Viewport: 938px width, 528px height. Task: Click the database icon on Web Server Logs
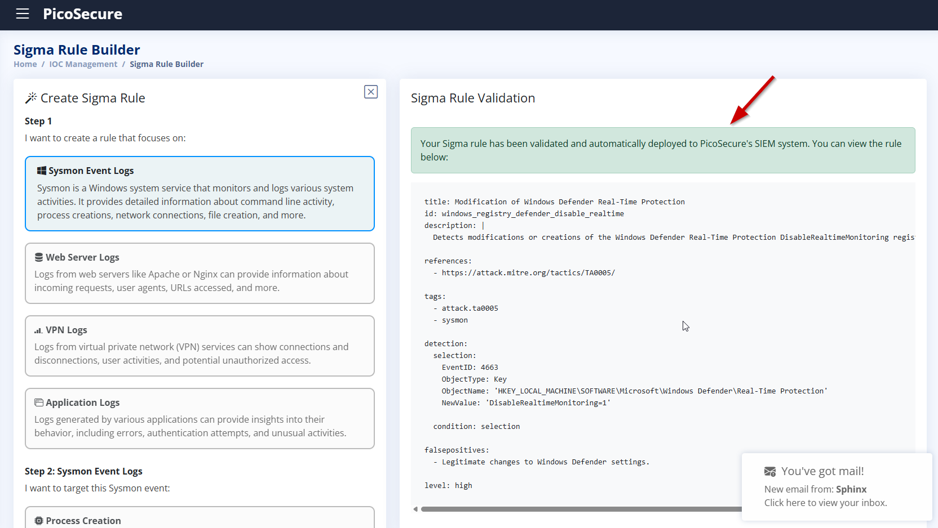tap(39, 257)
